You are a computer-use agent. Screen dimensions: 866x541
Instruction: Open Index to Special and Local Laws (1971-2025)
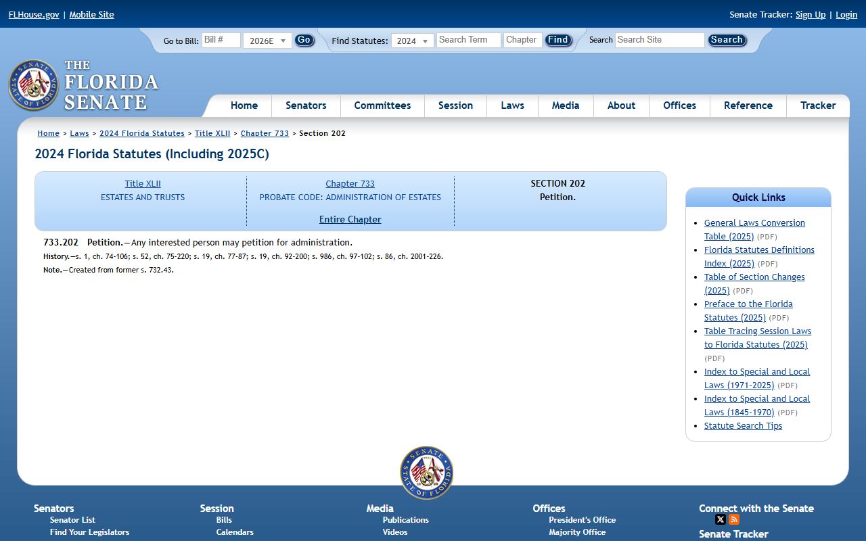click(757, 378)
